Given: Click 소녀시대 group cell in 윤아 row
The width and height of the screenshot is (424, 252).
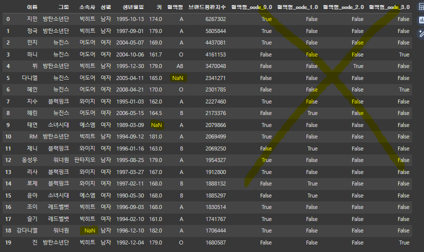Looking at the screenshot, I should click(x=58, y=195).
